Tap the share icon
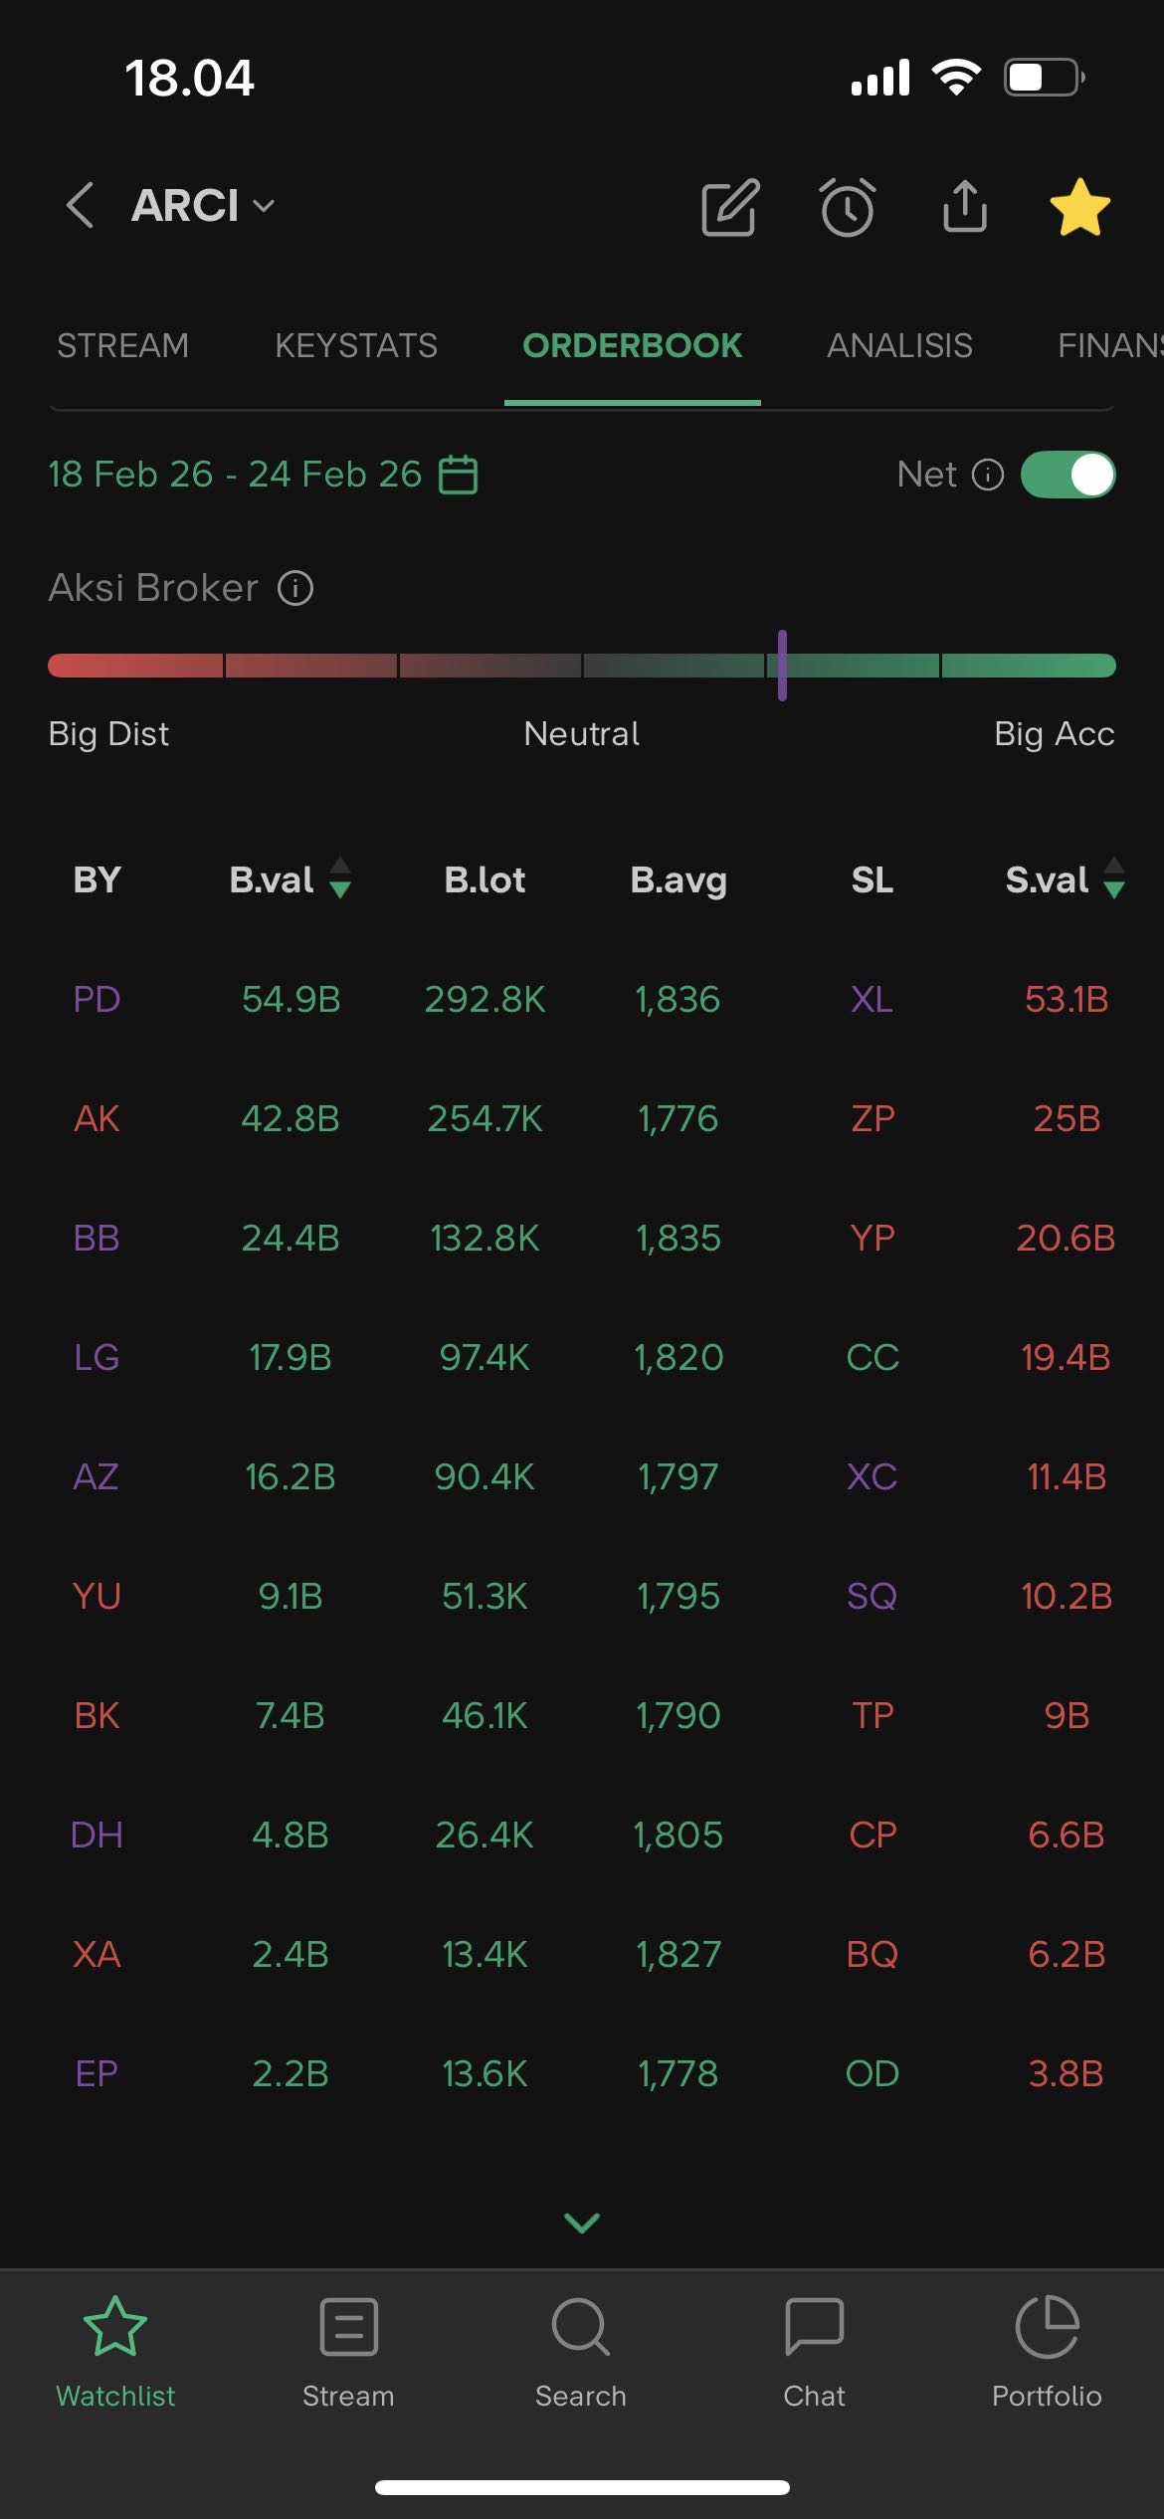 coord(964,206)
